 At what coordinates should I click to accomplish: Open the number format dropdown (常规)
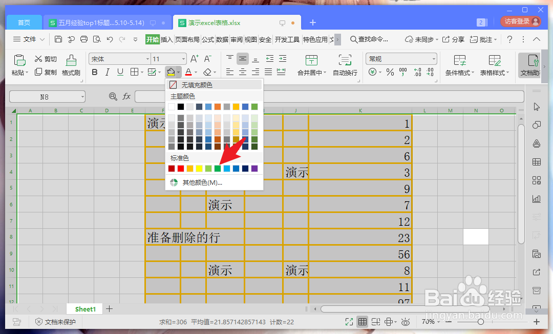coord(434,59)
